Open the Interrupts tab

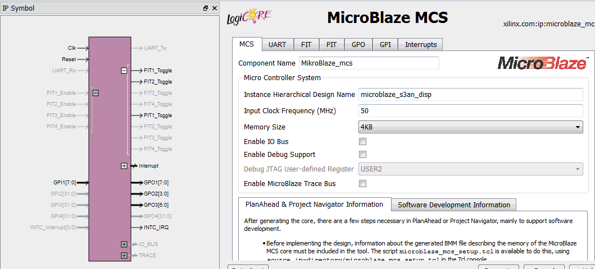click(421, 45)
